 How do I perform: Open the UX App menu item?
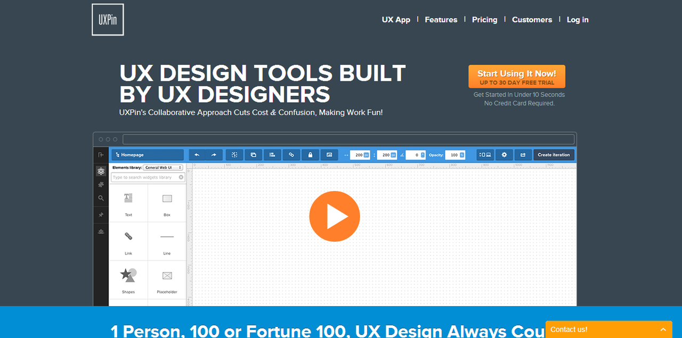pyautogui.click(x=396, y=20)
